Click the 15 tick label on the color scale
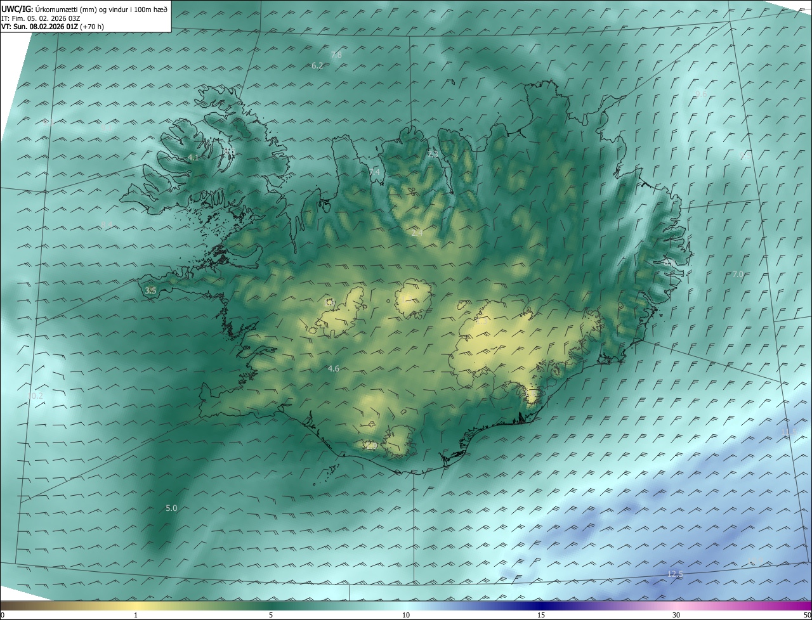 [x=541, y=615]
